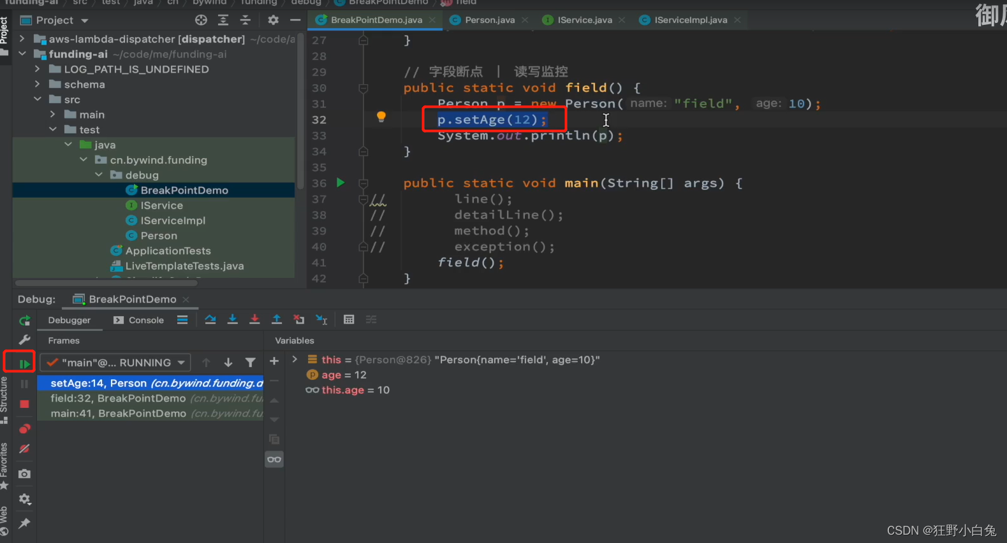Click the green run gutter icon on line 36
The image size is (1007, 543).
tap(341, 183)
